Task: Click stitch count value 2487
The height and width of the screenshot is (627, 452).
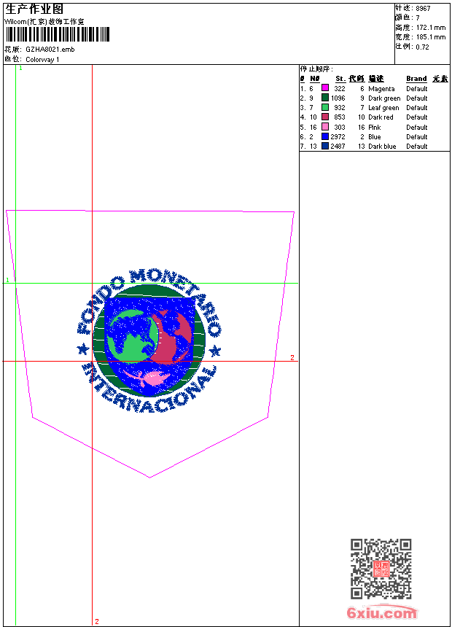Action: click(338, 147)
